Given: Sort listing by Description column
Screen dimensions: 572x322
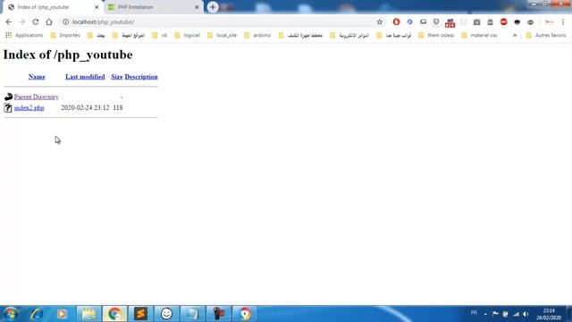Looking at the screenshot, I should [x=141, y=77].
